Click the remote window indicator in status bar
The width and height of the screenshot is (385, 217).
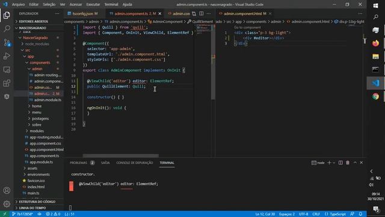(x=5, y=214)
